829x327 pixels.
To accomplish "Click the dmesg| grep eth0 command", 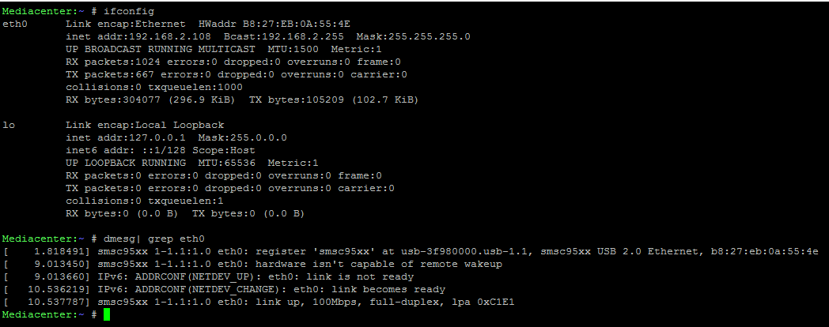I will [x=153, y=239].
